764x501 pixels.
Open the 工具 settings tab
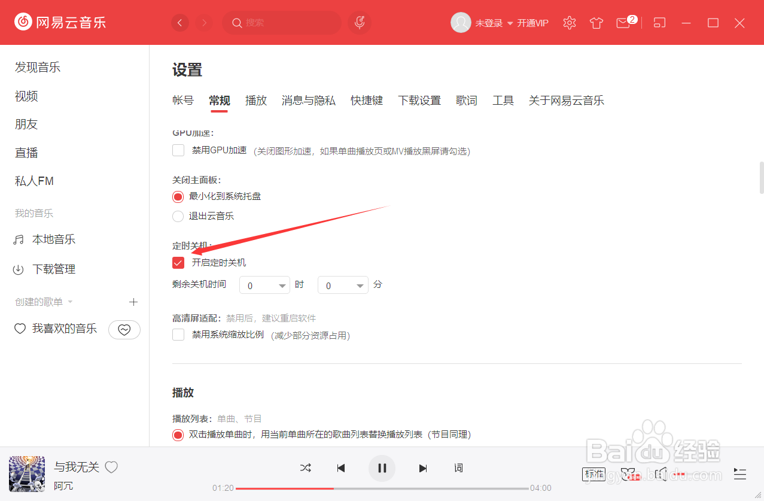[x=503, y=101]
